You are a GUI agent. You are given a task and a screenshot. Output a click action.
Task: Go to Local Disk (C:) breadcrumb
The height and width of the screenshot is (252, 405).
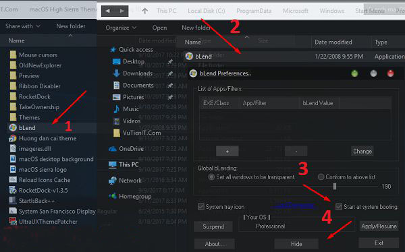[207, 11]
